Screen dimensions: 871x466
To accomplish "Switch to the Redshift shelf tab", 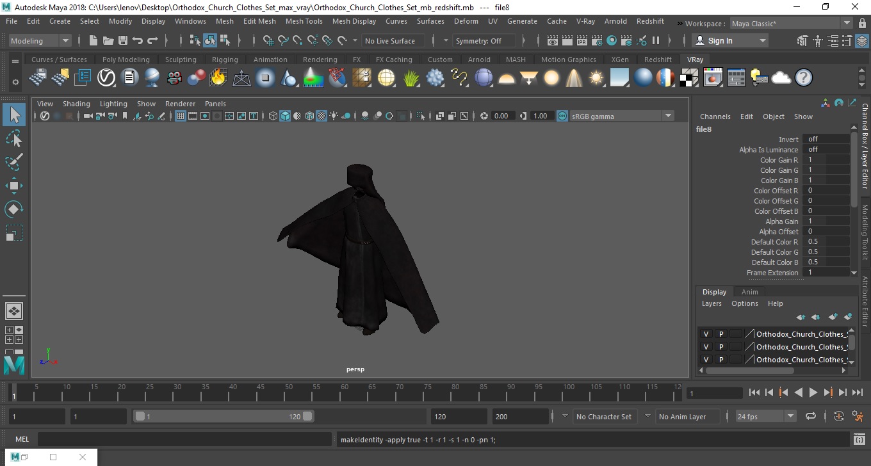I will coord(658,60).
